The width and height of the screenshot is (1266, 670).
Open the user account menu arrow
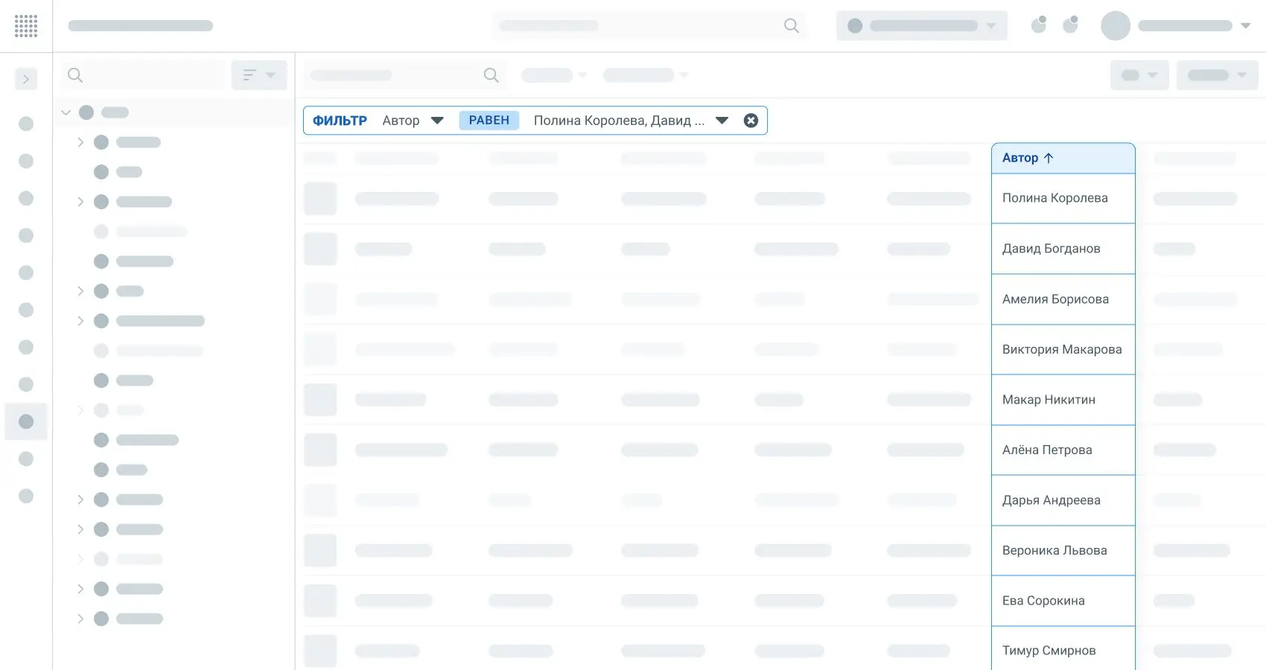click(x=1245, y=26)
